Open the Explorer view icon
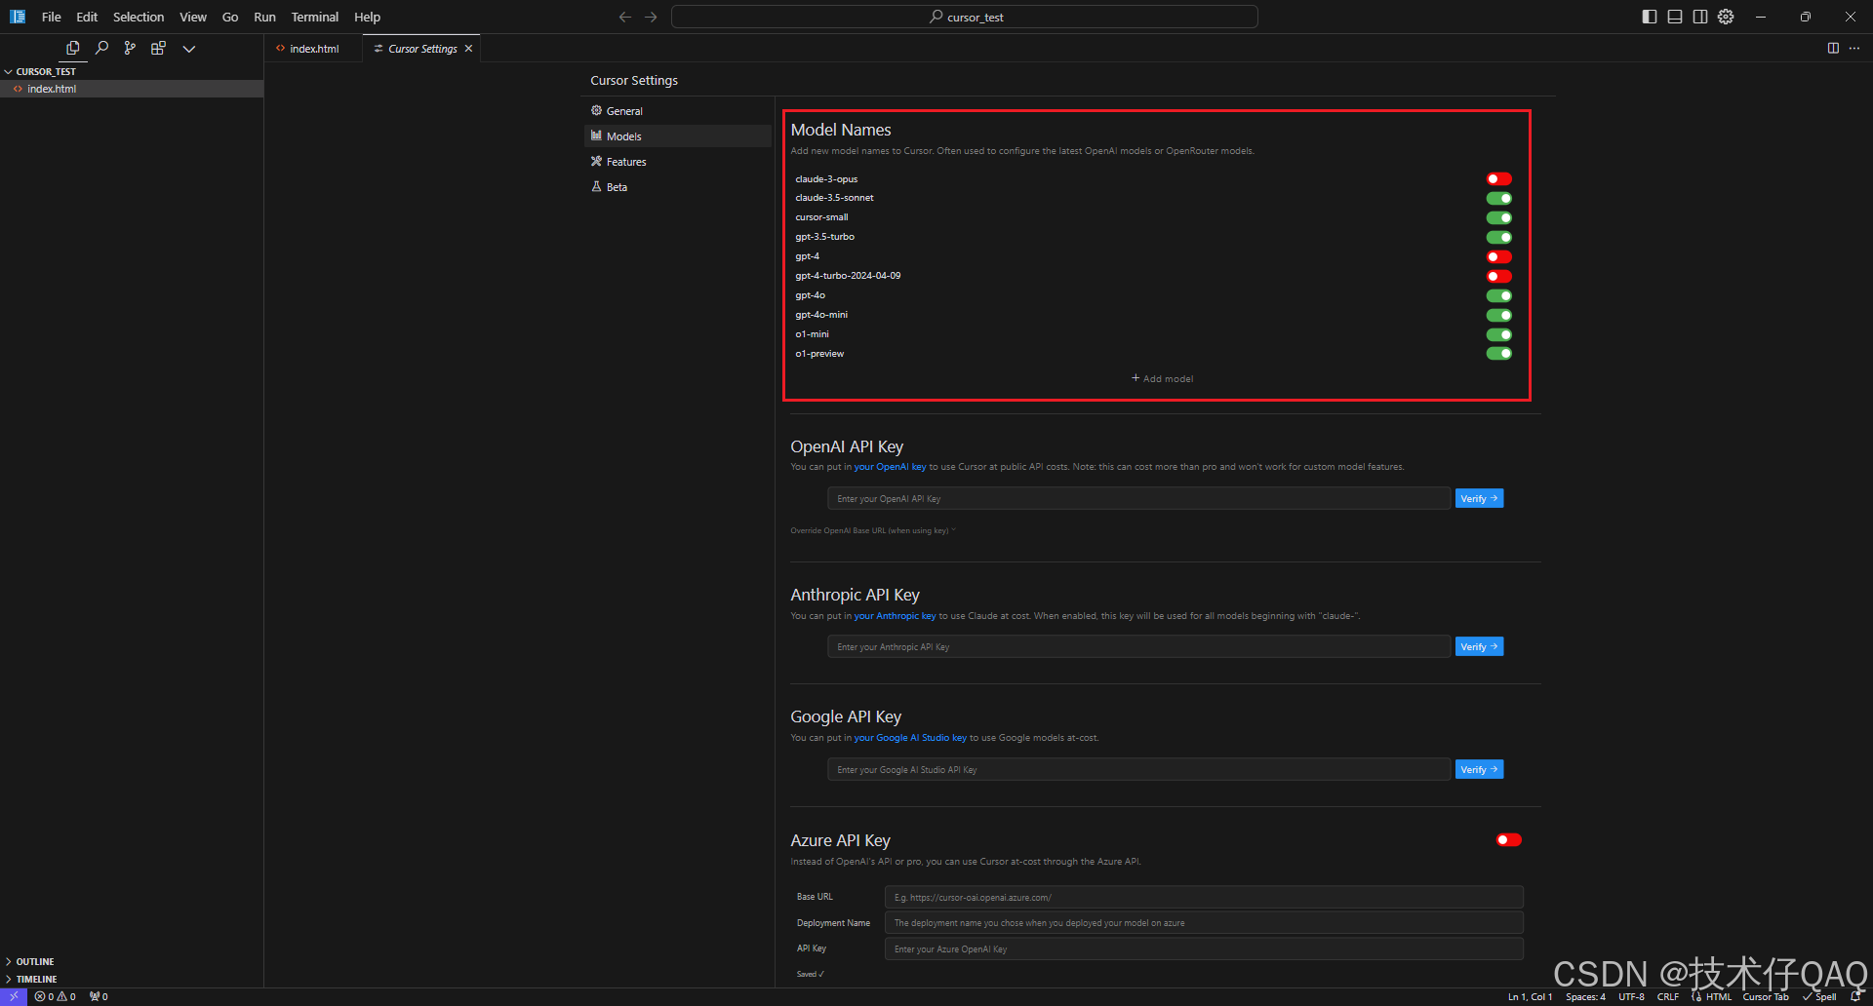 point(72,48)
